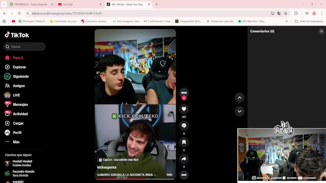Click install app icon in address bar
Image resolution: width=326 pixels, height=183 pixels.
[x=273, y=13]
